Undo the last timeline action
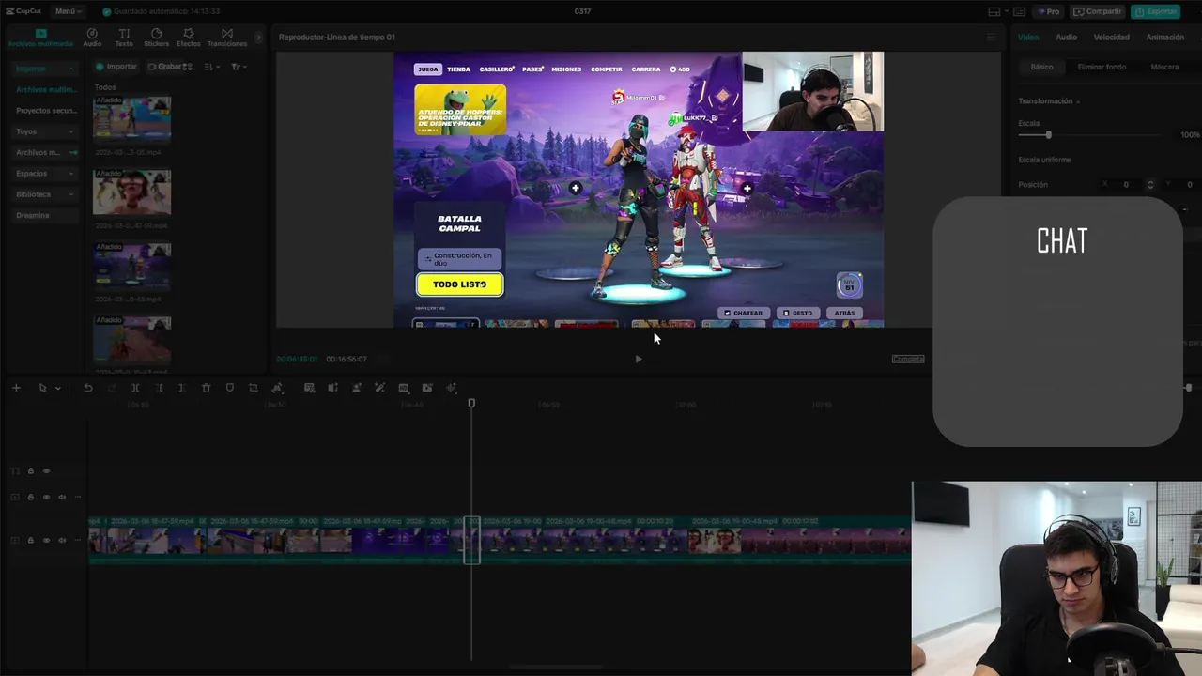This screenshot has height=676, width=1202. point(88,388)
